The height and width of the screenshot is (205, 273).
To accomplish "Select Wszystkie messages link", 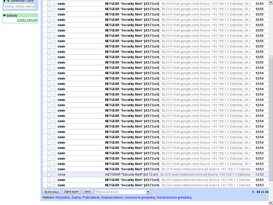I will click(x=62, y=198).
